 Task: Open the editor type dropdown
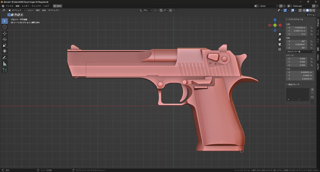pyautogui.click(x=4, y=10)
